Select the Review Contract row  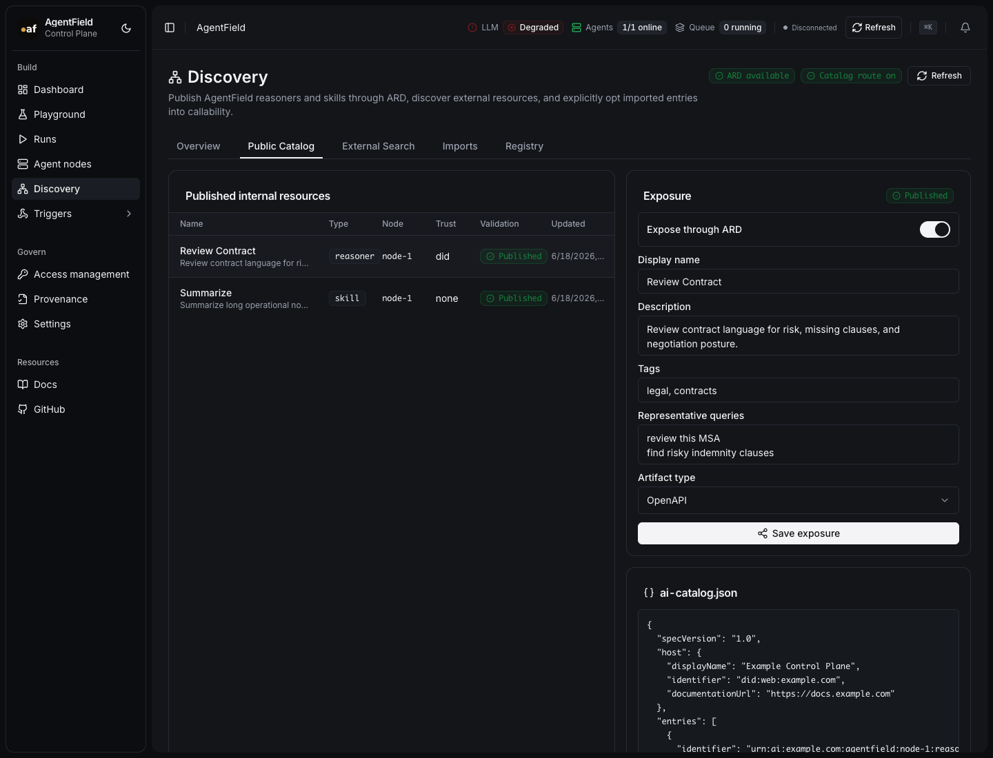[x=392, y=256]
